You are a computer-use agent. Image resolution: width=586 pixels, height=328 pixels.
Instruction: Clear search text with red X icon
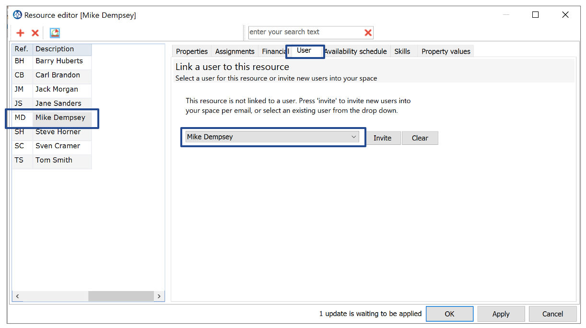coord(368,32)
